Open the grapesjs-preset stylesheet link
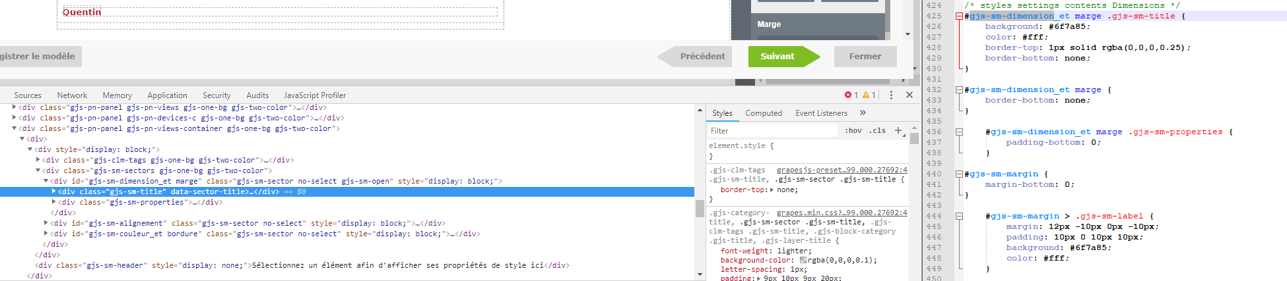This screenshot has height=281, width=1287. [x=841, y=170]
